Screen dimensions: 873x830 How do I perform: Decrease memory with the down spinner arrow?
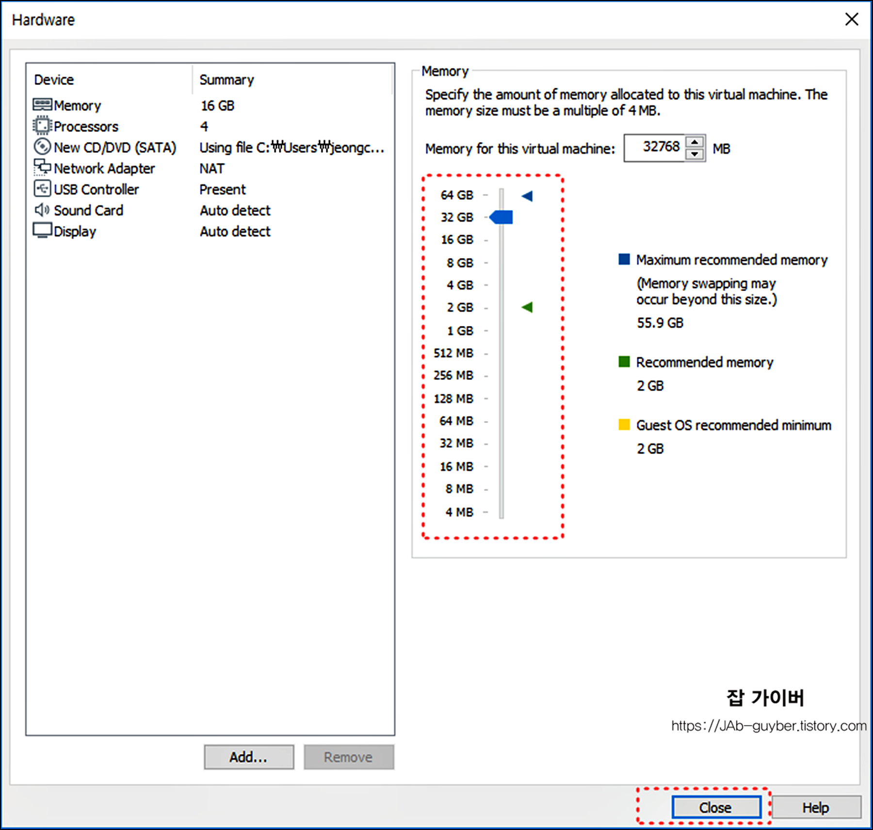pos(695,154)
